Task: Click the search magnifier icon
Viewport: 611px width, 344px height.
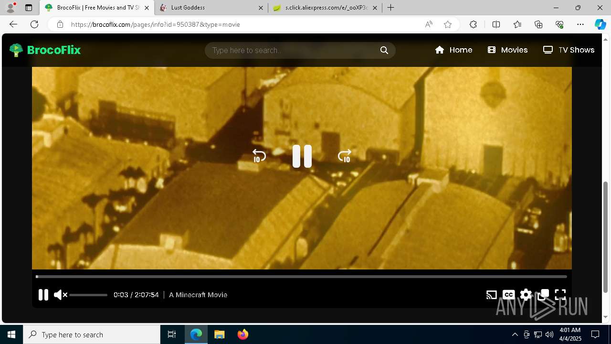Action: click(x=384, y=50)
